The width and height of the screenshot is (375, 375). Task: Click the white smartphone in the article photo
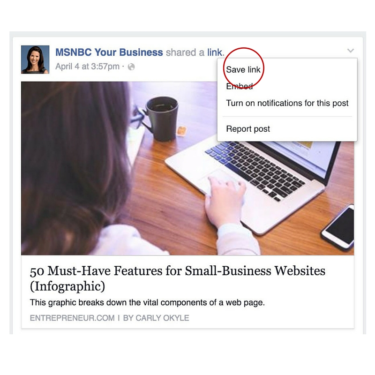pos(338,227)
